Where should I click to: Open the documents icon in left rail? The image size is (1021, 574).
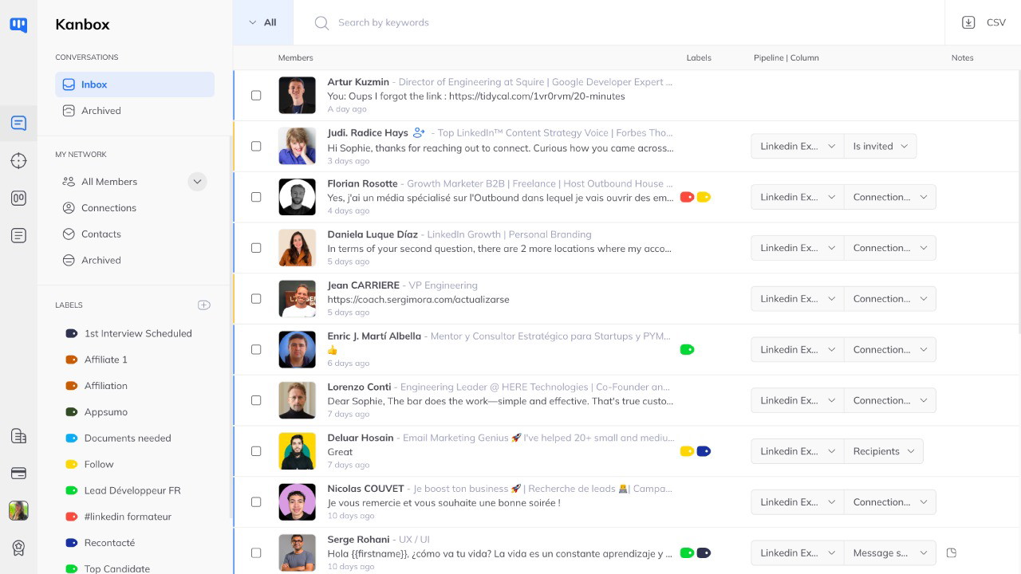(x=18, y=436)
